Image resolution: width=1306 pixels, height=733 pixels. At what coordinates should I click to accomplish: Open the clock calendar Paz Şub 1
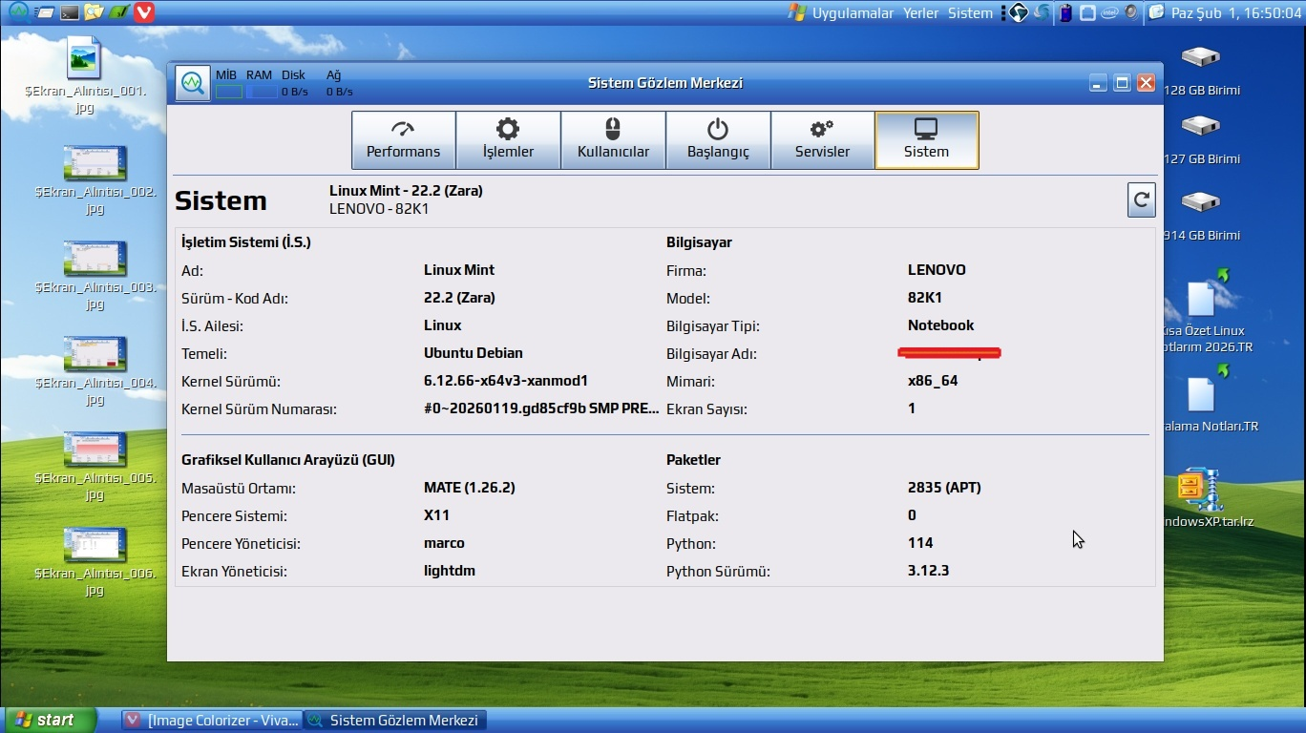(x=1236, y=13)
